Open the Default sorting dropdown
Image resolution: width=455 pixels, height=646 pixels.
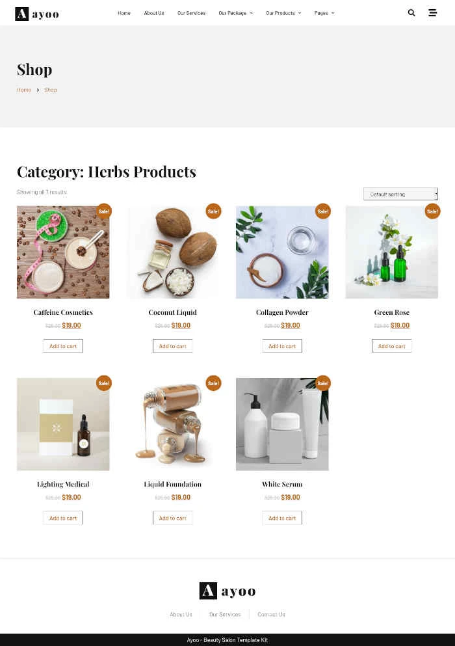[400, 194]
